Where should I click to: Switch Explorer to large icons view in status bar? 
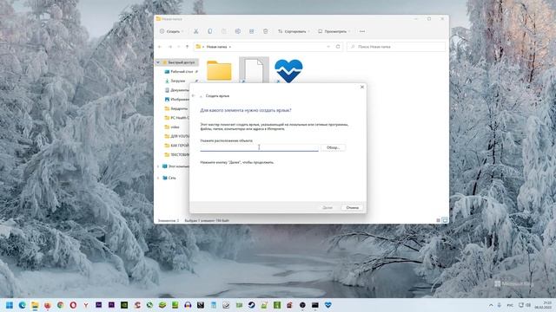coord(445,220)
